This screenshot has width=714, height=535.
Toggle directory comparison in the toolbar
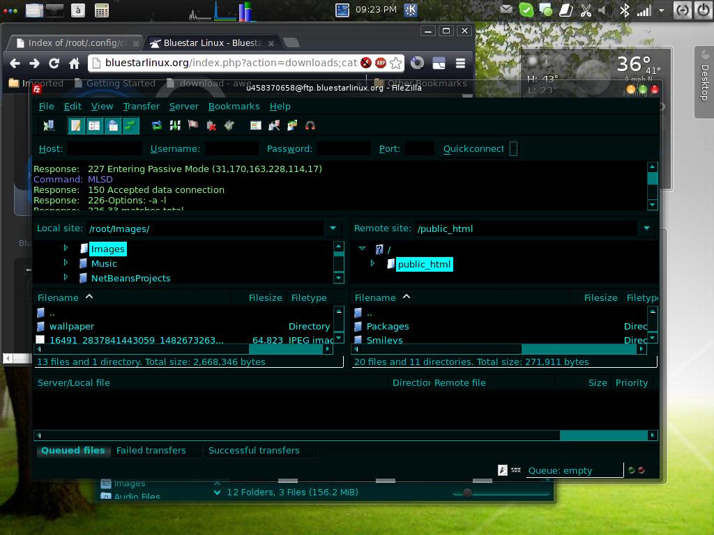click(274, 125)
